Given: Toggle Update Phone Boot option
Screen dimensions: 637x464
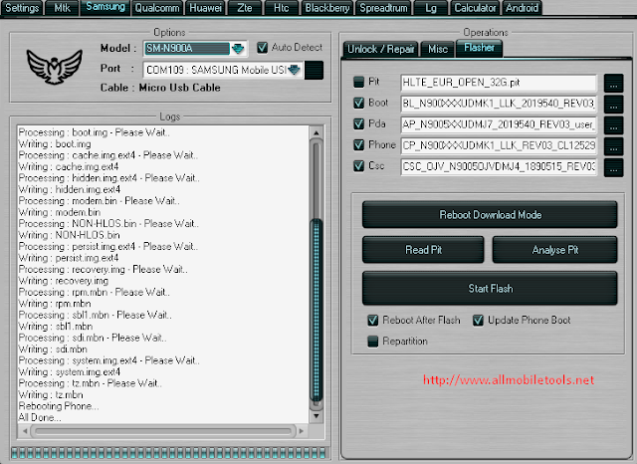Looking at the screenshot, I should pyautogui.click(x=478, y=321).
